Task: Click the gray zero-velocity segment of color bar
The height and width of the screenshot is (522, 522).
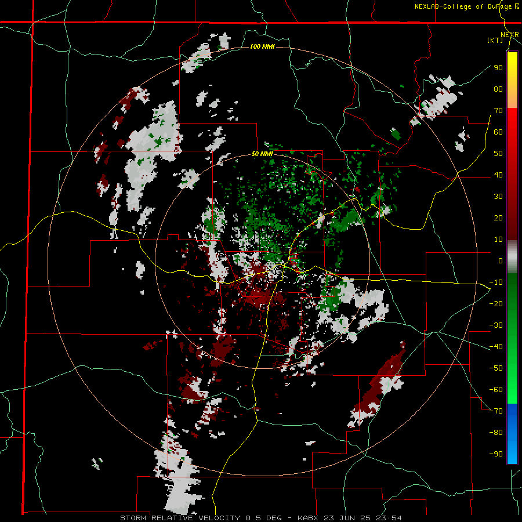Action: coord(512,257)
